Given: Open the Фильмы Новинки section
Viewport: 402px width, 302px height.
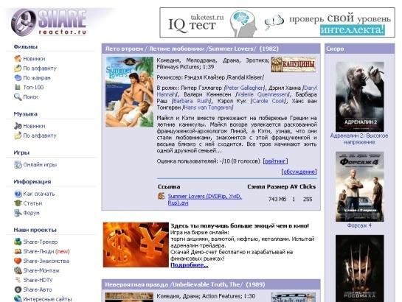Looking at the screenshot, I should click(x=34, y=59).
